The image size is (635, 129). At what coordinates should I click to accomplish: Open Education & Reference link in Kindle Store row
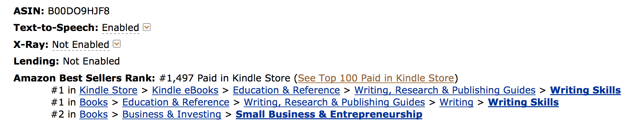pos(286,90)
